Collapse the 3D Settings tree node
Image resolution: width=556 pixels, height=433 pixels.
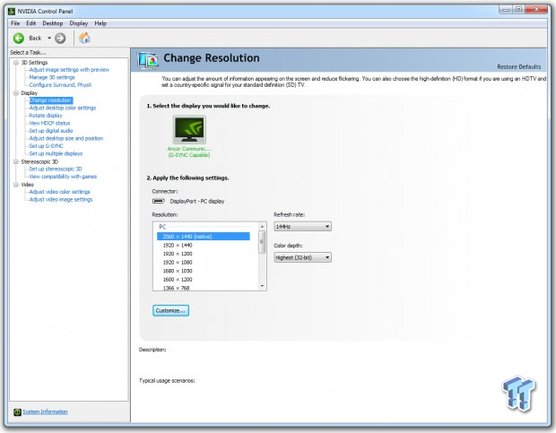pos(16,63)
